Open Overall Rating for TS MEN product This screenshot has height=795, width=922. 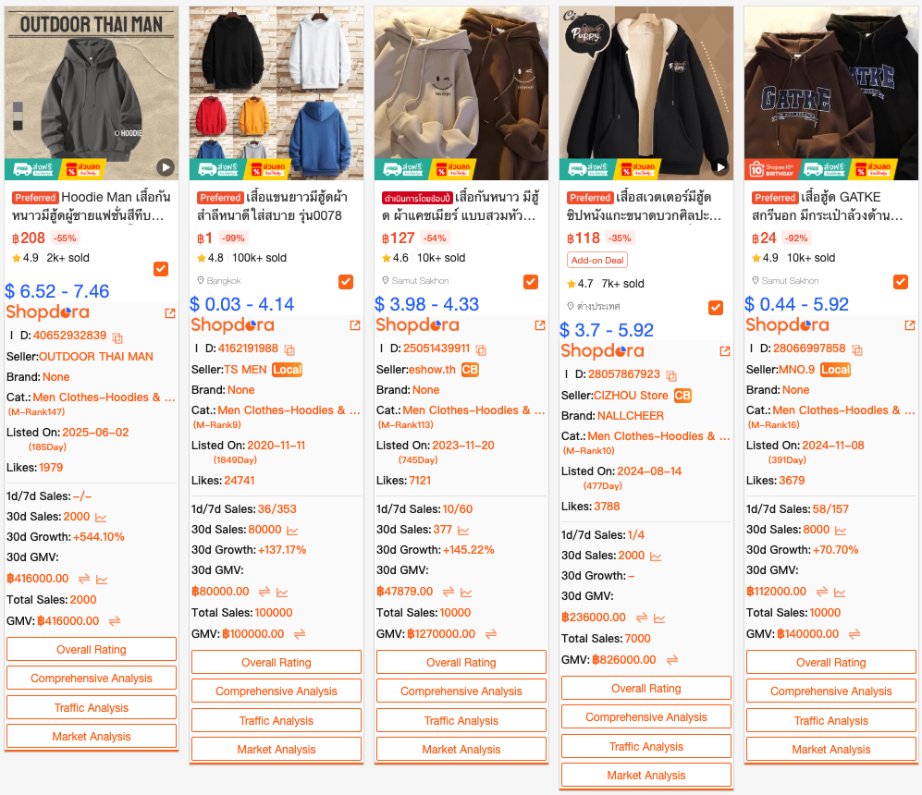(x=277, y=662)
